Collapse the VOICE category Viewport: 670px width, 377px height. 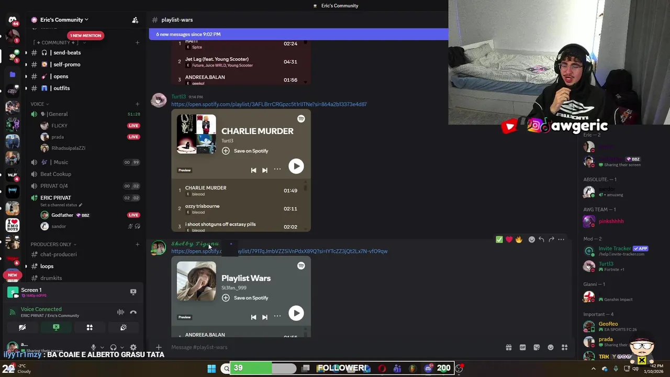tap(39, 104)
